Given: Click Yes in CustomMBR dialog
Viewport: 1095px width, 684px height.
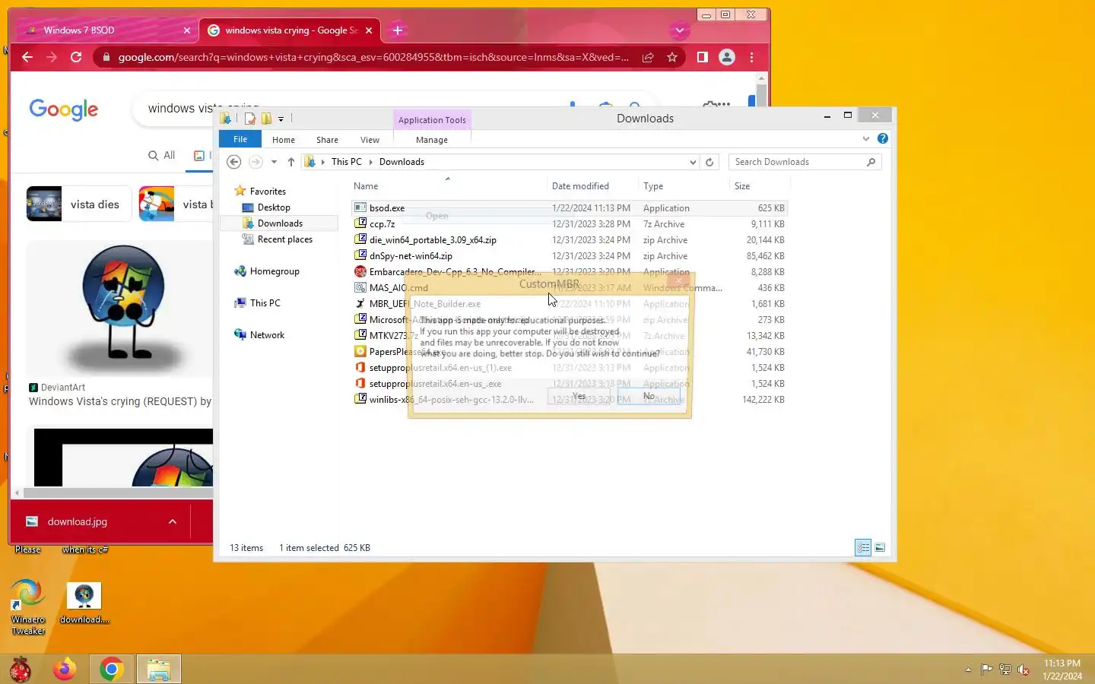Looking at the screenshot, I should (x=579, y=396).
